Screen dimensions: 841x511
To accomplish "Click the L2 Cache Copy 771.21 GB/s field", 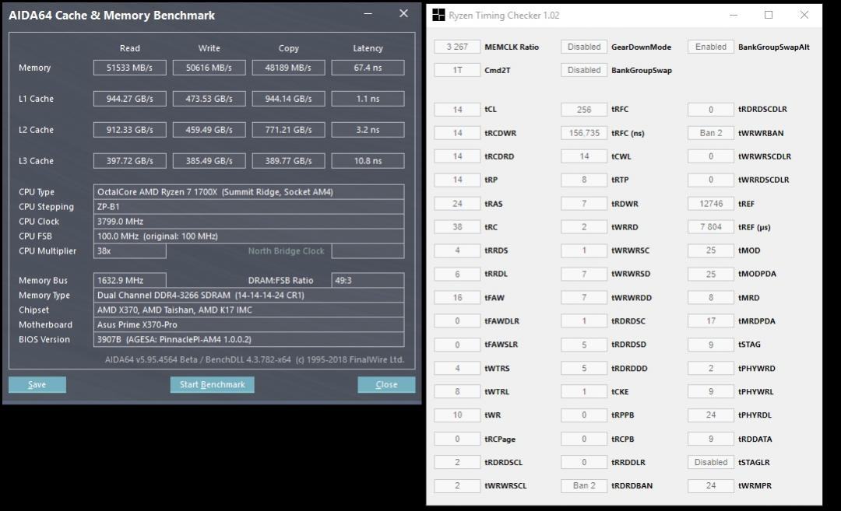I will pyautogui.click(x=289, y=130).
